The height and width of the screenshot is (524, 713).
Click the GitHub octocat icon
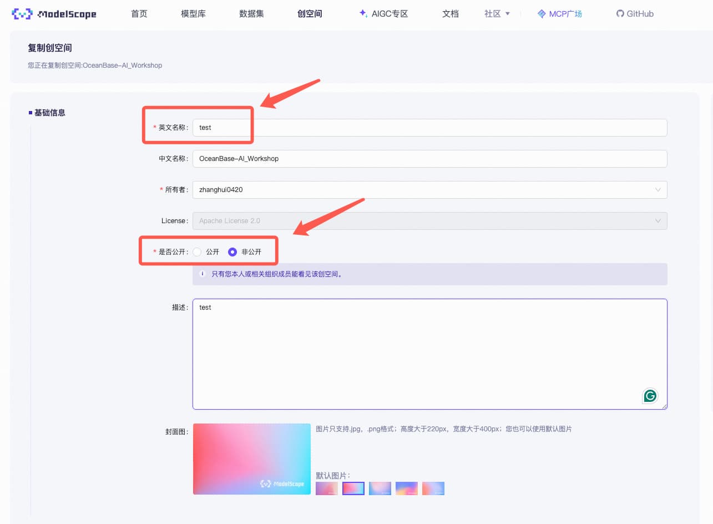coord(620,13)
